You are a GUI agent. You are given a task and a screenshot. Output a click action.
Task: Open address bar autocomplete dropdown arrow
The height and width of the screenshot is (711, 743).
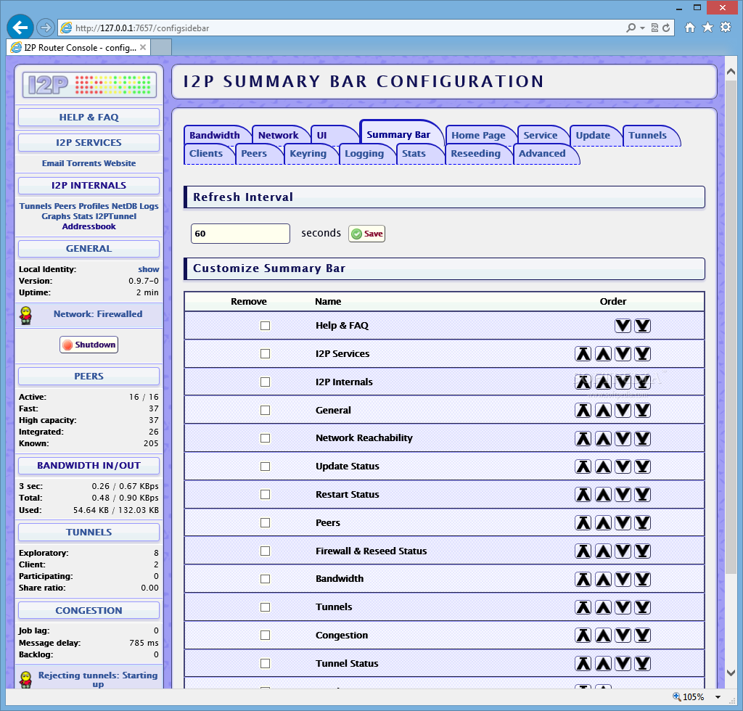(x=643, y=28)
